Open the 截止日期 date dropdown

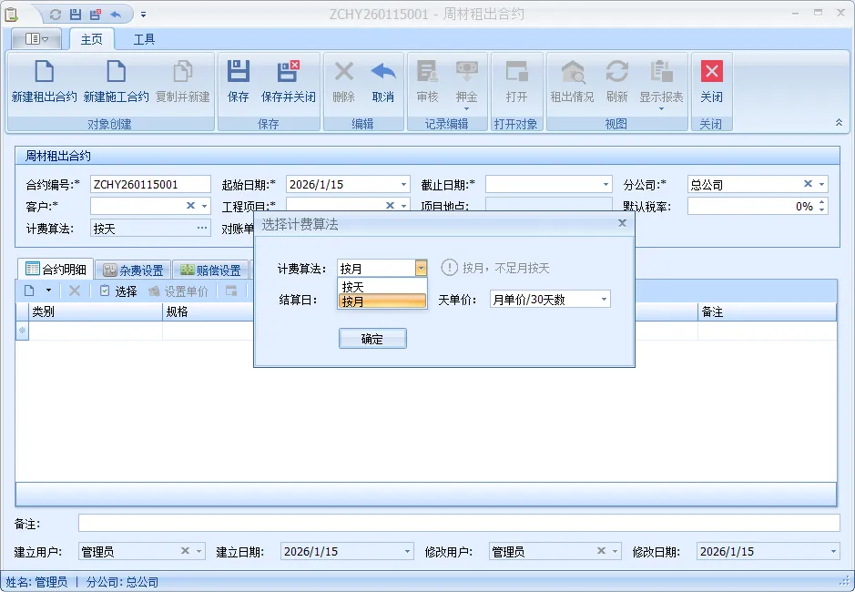pos(606,184)
